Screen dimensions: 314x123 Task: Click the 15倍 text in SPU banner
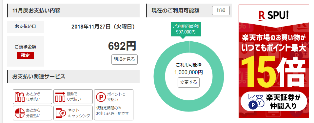tap(274, 72)
